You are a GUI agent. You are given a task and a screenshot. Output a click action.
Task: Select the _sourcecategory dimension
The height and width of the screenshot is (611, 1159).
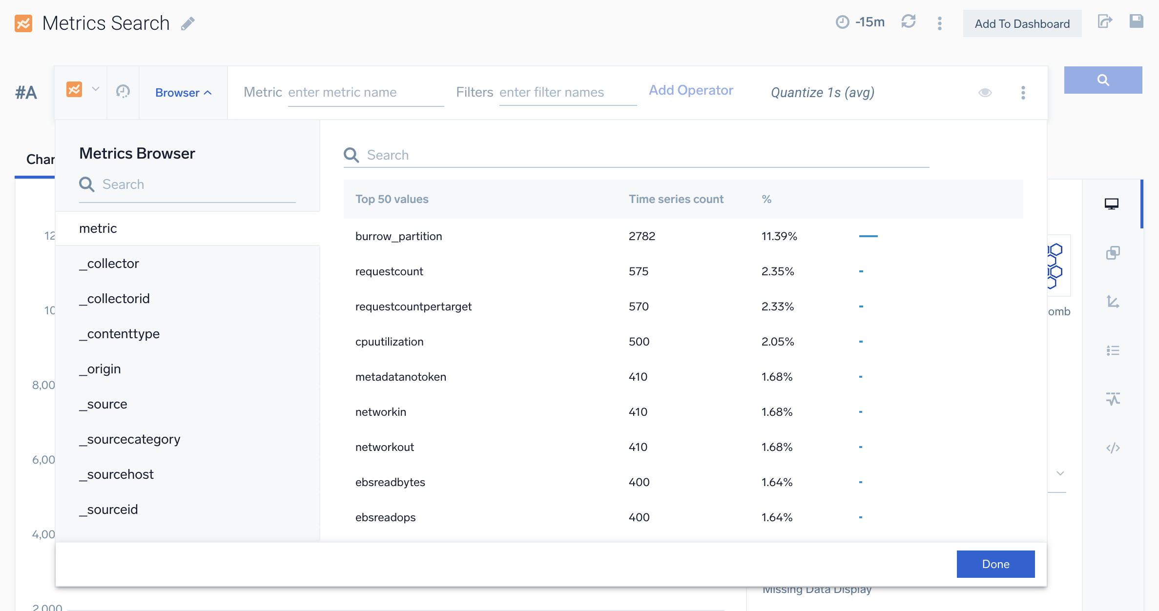click(130, 439)
